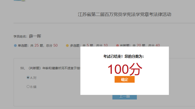Select radio option A.对
195x109 pixels.
(28, 78)
